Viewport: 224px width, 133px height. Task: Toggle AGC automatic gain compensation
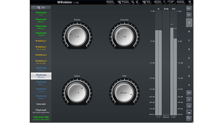click(x=189, y=8)
